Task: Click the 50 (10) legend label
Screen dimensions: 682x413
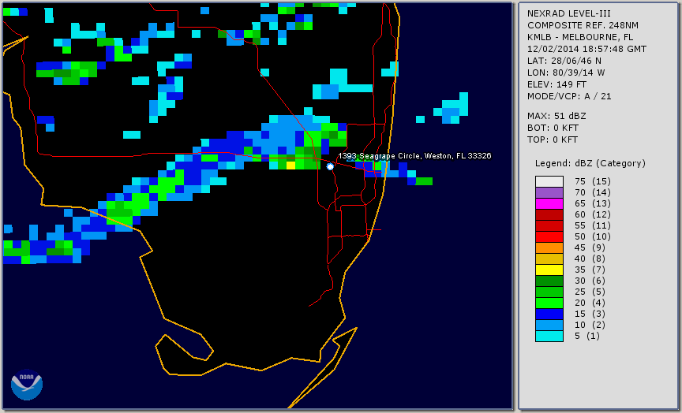Action: (x=592, y=236)
